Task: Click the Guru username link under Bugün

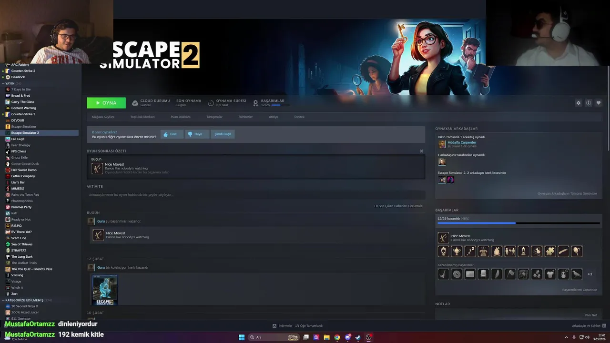Action: 101,222
